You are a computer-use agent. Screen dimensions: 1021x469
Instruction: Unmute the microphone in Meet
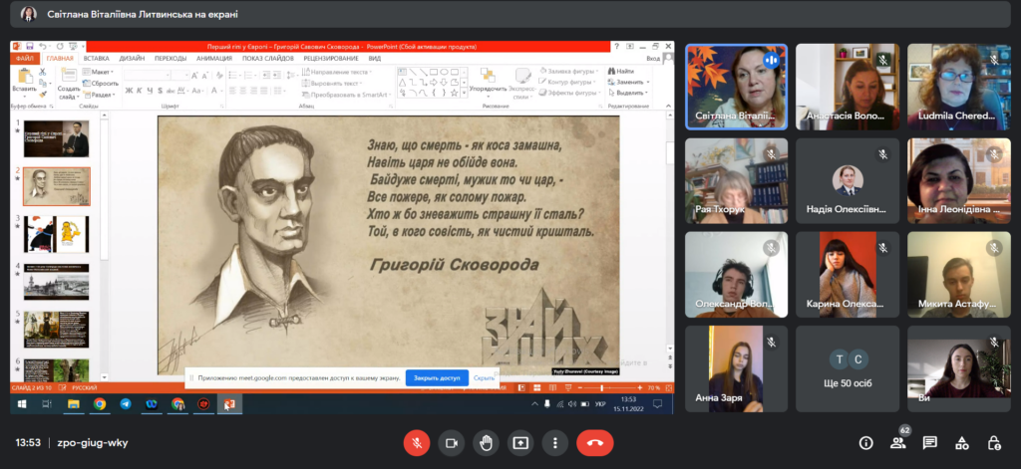point(417,442)
